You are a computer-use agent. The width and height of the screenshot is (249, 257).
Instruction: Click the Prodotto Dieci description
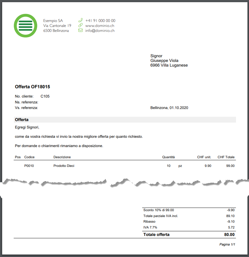click(64, 166)
